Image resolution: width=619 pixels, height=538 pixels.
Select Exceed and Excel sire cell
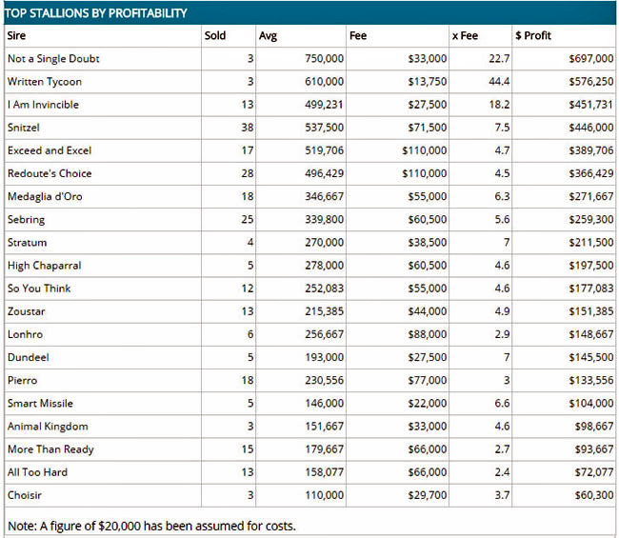pos(49,150)
